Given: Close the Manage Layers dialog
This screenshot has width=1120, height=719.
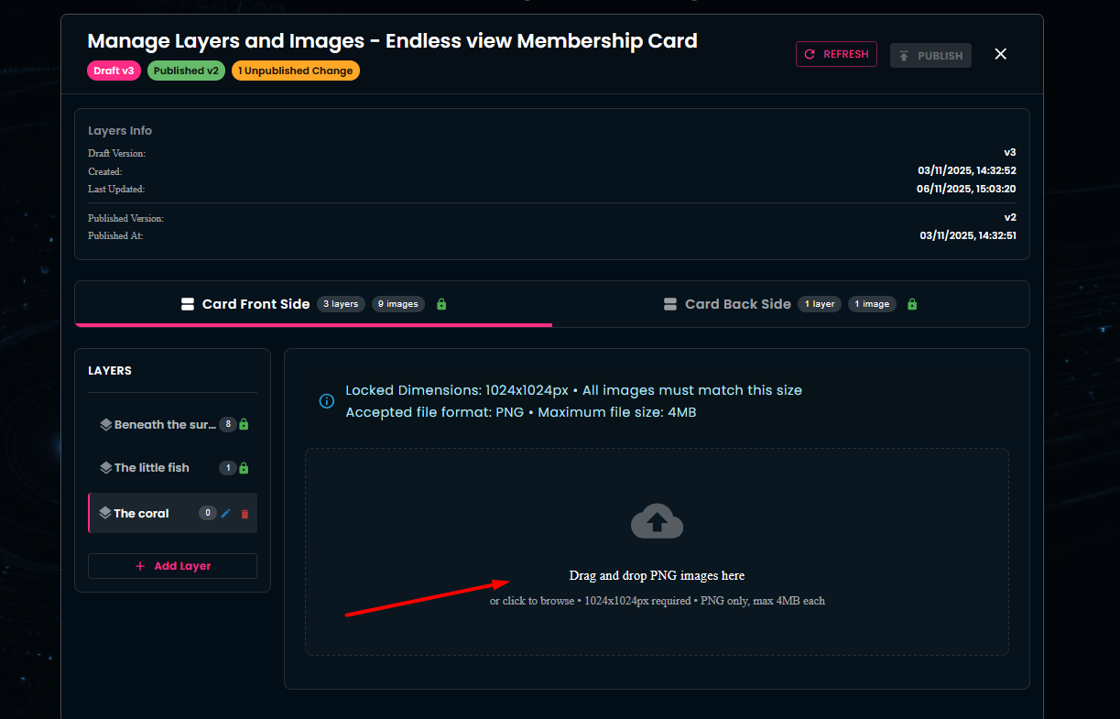Looking at the screenshot, I should [1001, 54].
